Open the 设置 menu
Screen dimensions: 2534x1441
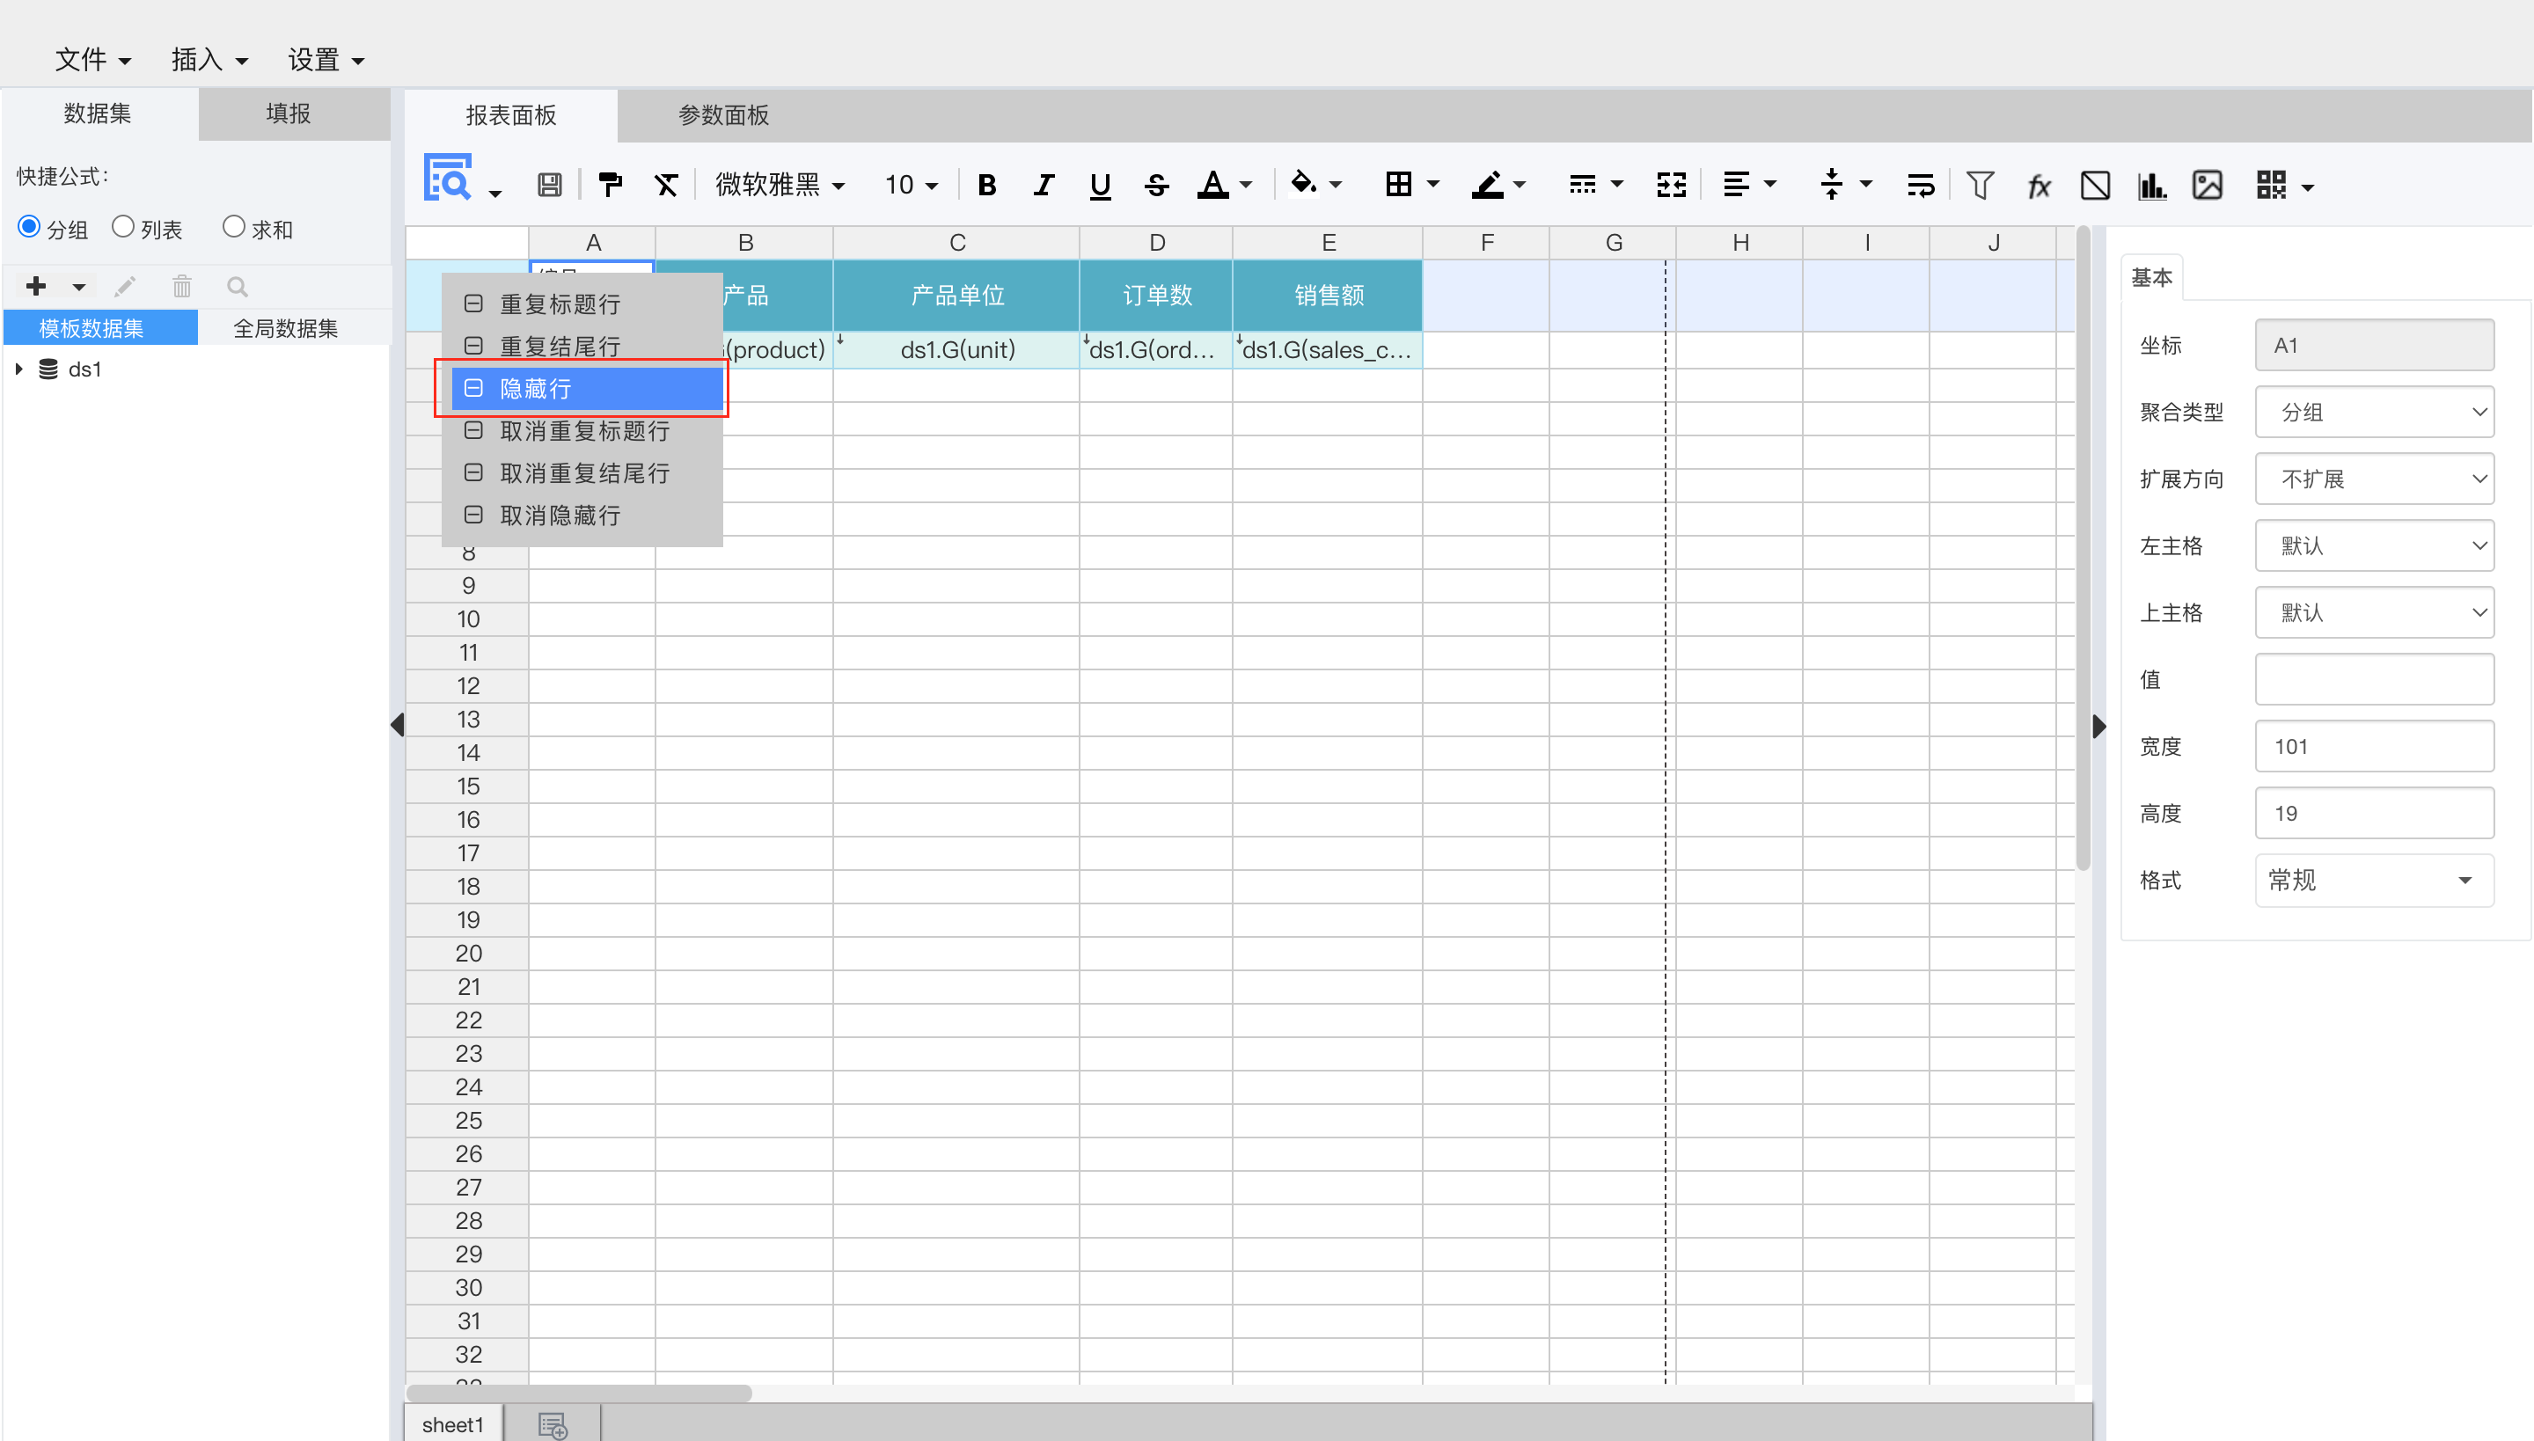(326, 61)
